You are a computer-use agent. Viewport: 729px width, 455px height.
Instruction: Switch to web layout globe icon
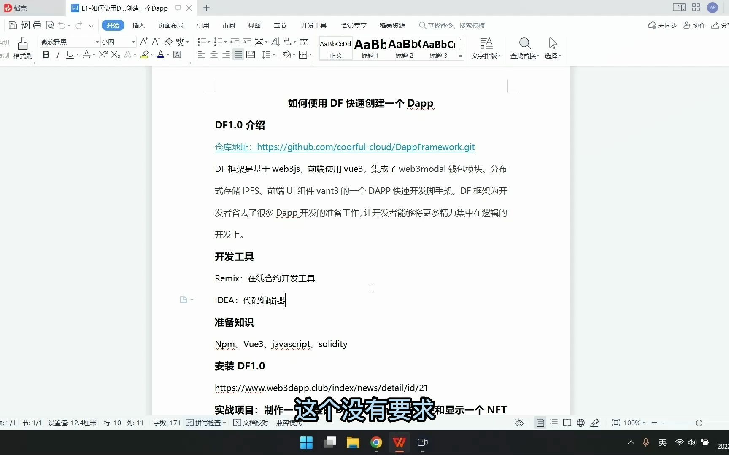(581, 423)
